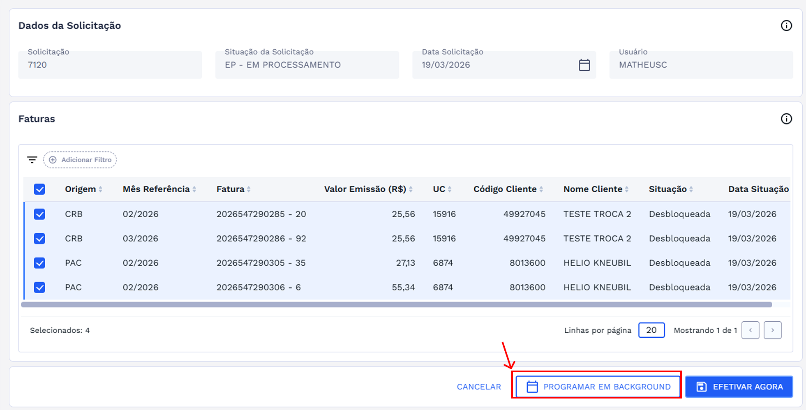The height and width of the screenshot is (410, 806).
Task: Click the Situação da Solicitação field
Action: pyautogui.click(x=307, y=65)
